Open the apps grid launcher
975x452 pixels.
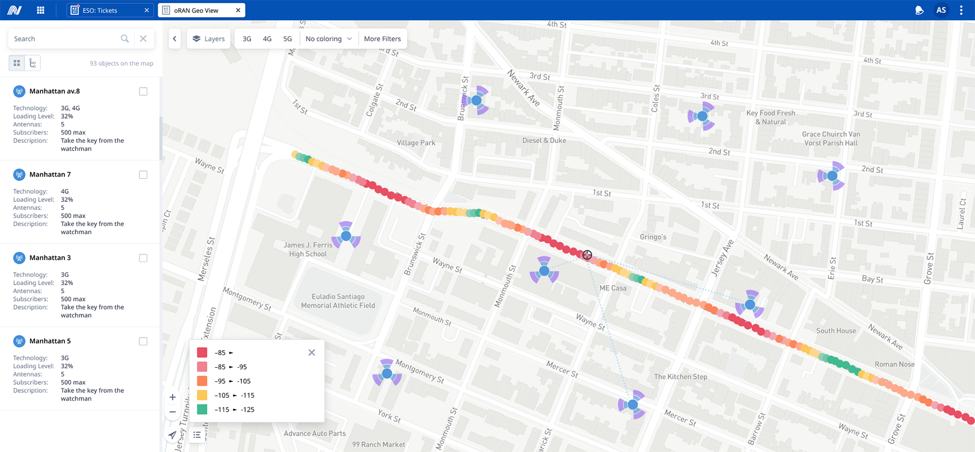(x=40, y=10)
